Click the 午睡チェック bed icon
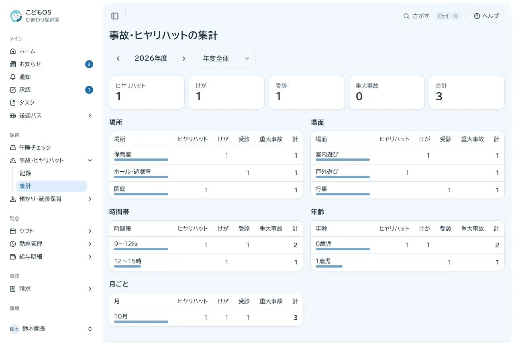 13,148
